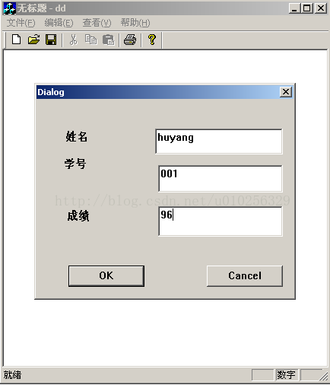This screenshot has width=330, height=385.
Task: Click the New document toolbar icon
Action: point(17,40)
